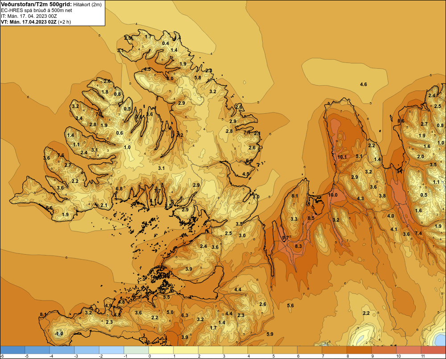Click the 5.1 temperature value on map

tap(359, 156)
